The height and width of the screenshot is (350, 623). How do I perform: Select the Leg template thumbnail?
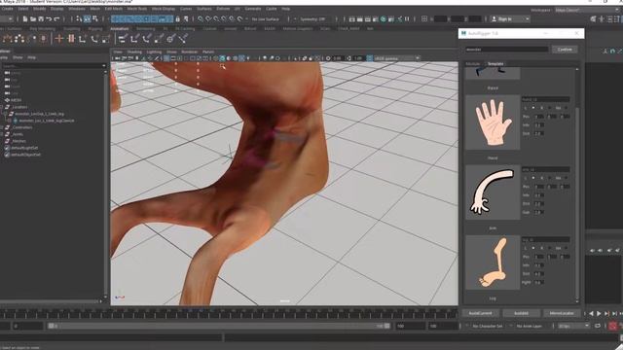click(493, 262)
